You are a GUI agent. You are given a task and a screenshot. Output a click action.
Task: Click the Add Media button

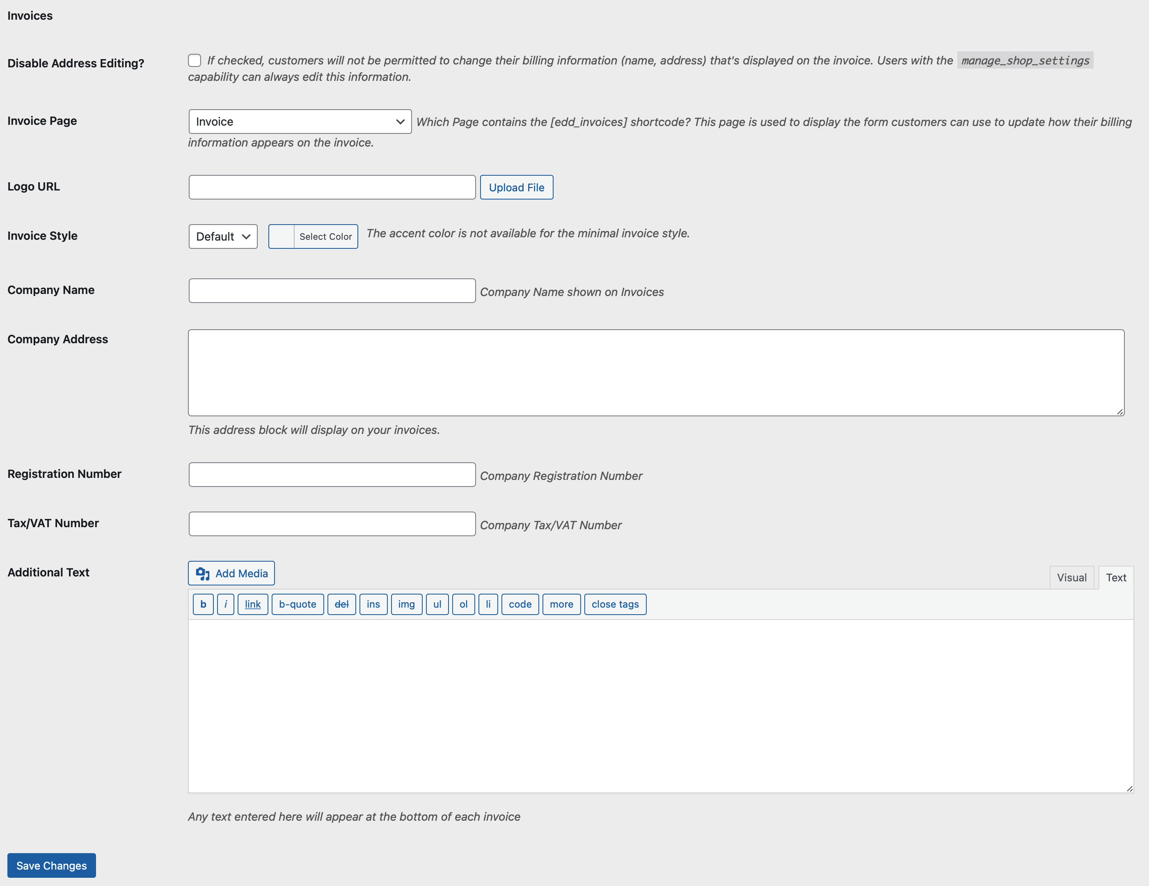[x=231, y=573]
